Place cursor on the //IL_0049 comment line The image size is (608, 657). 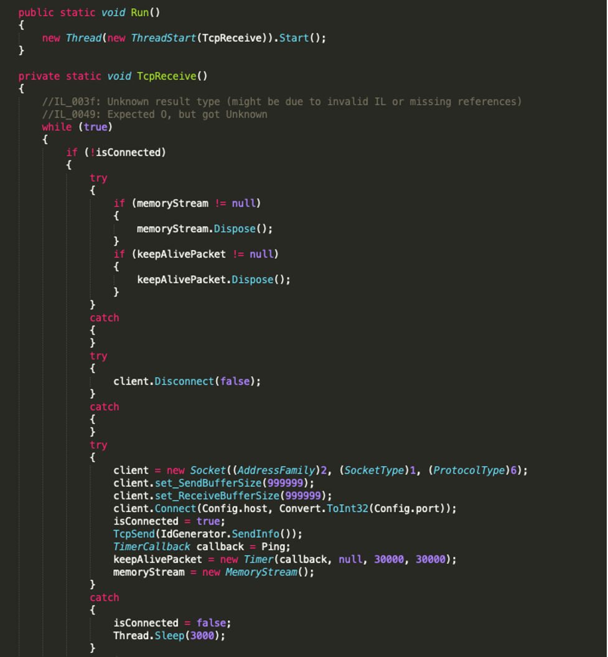point(154,114)
